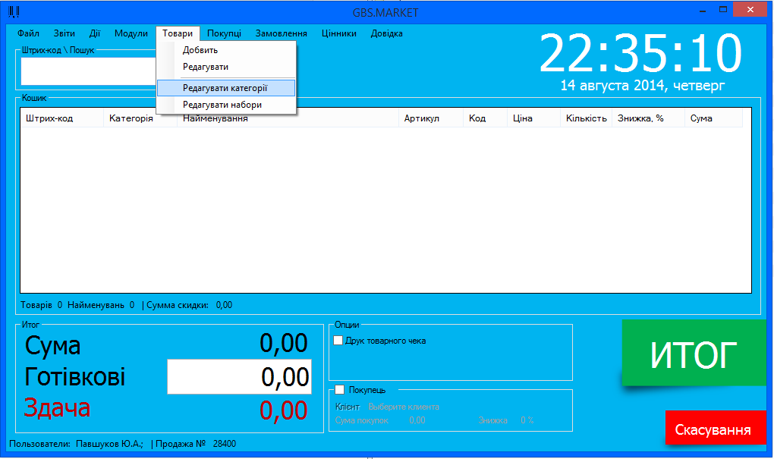This screenshot has width=774, height=459.
Task: Click the Выберите клиента link
Action: click(x=404, y=407)
